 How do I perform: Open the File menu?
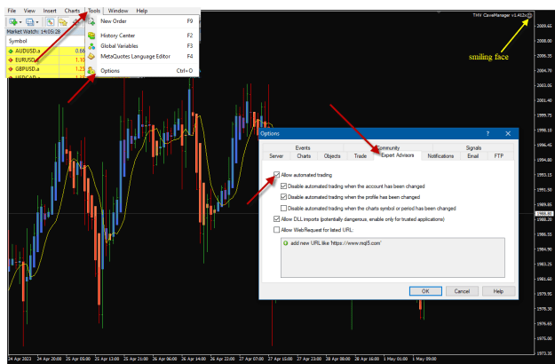[12, 11]
